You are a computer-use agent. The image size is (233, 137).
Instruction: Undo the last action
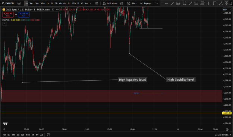[x=157, y=3]
